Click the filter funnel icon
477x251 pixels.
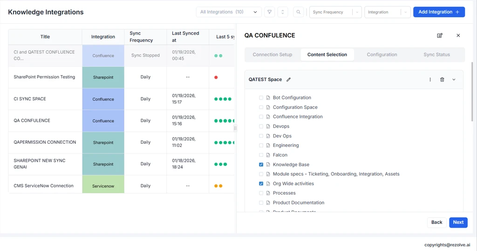click(x=269, y=12)
